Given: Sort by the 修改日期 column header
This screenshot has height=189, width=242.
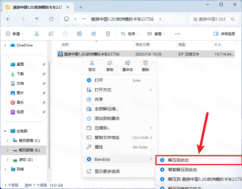Looking at the screenshot, I should pos(143,45).
